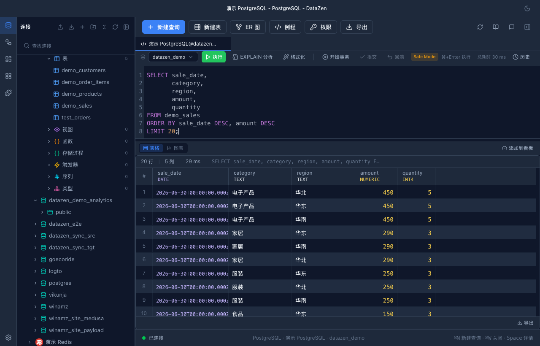This screenshot has width=540, height=346.
Task: Toggle the right side panel icon
Action: click(x=527, y=27)
